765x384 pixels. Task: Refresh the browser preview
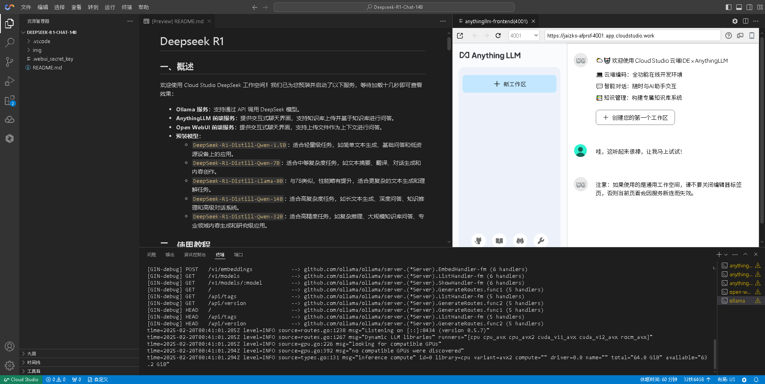[498, 36]
